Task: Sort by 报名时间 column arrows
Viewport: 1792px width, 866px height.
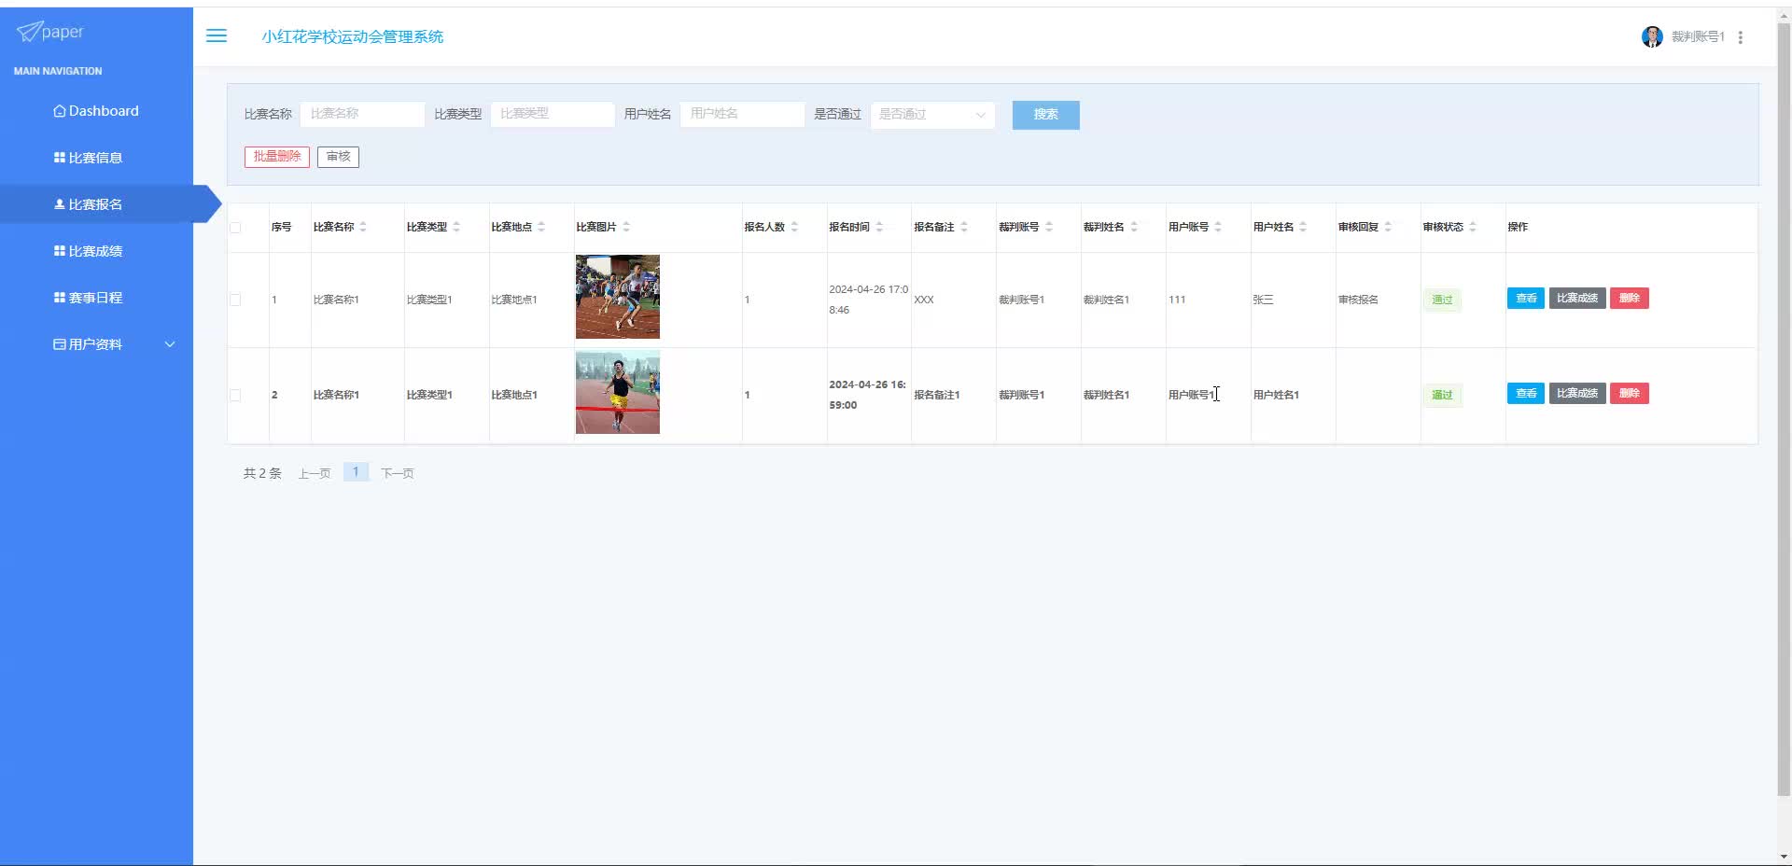Action: (879, 227)
